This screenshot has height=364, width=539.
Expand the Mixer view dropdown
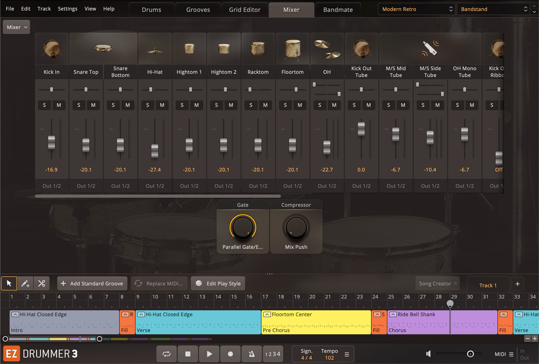pyautogui.click(x=17, y=27)
